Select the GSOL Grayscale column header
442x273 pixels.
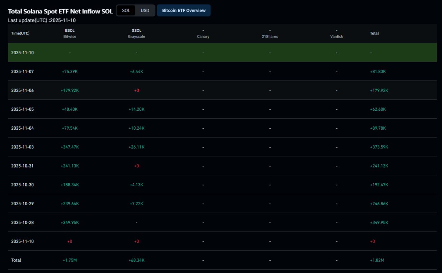click(136, 33)
